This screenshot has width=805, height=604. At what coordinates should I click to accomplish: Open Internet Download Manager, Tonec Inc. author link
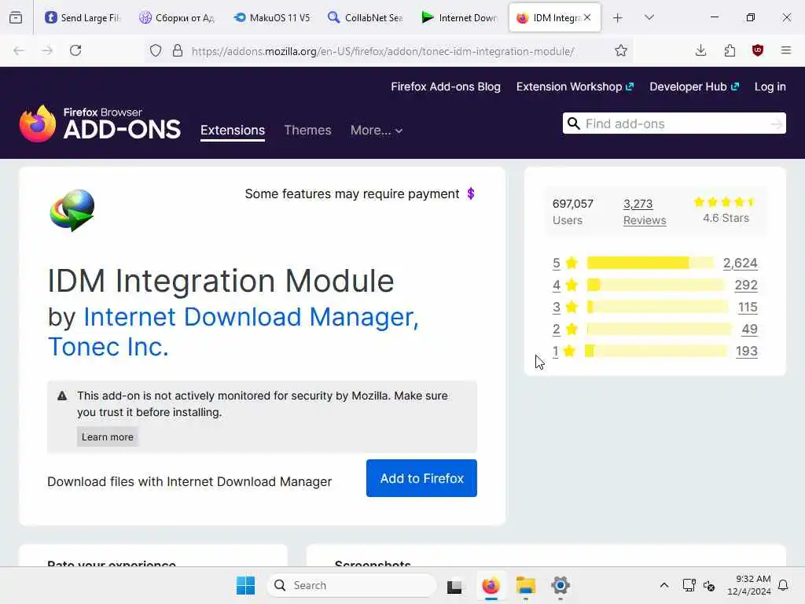pos(233,332)
